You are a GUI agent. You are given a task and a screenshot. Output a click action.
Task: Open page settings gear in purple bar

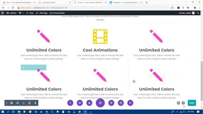[x=111, y=103]
